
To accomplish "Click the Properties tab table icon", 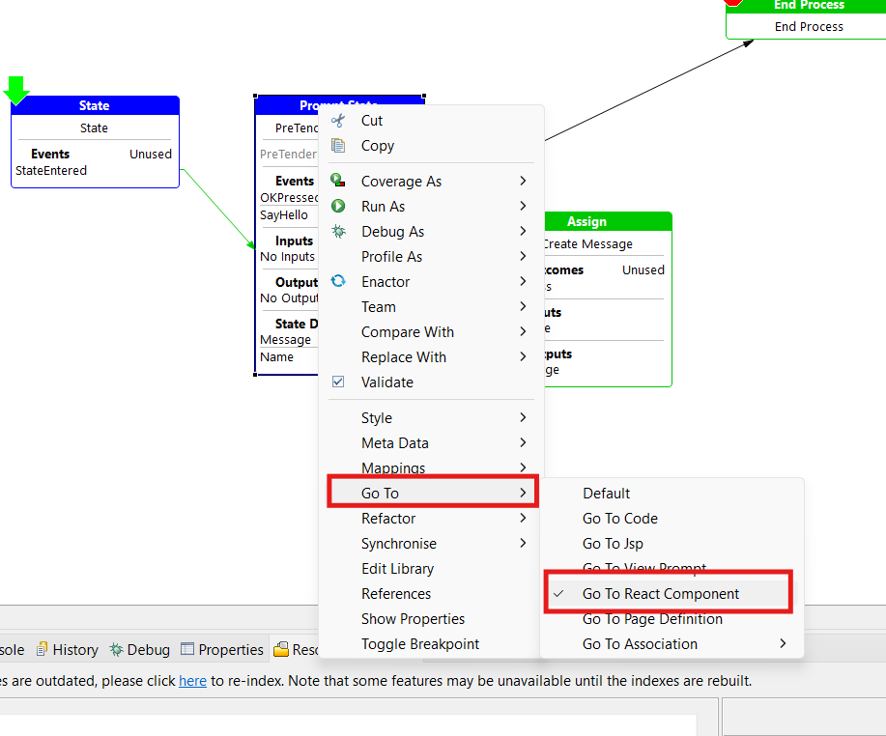I will [x=187, y=649].
